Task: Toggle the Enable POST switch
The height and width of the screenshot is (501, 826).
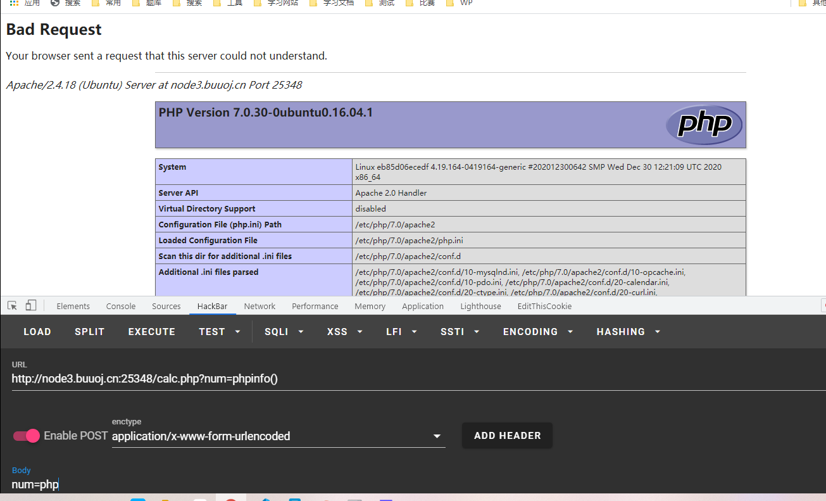Action: point(27,436)
